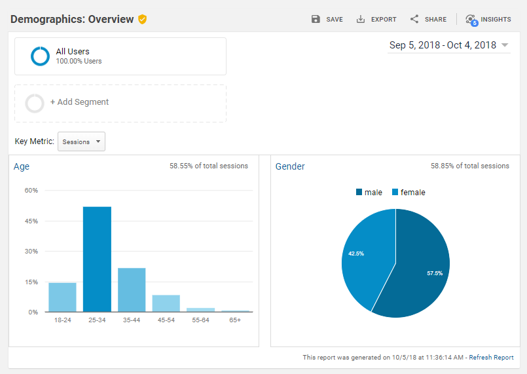Select the 57.5% male pie slice
The width and height of the screenshot is (527, 374).
pyautogui.click(x=419, y=269)
